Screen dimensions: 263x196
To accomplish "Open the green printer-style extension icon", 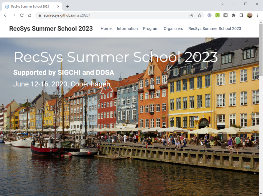I will click(217, 15).
